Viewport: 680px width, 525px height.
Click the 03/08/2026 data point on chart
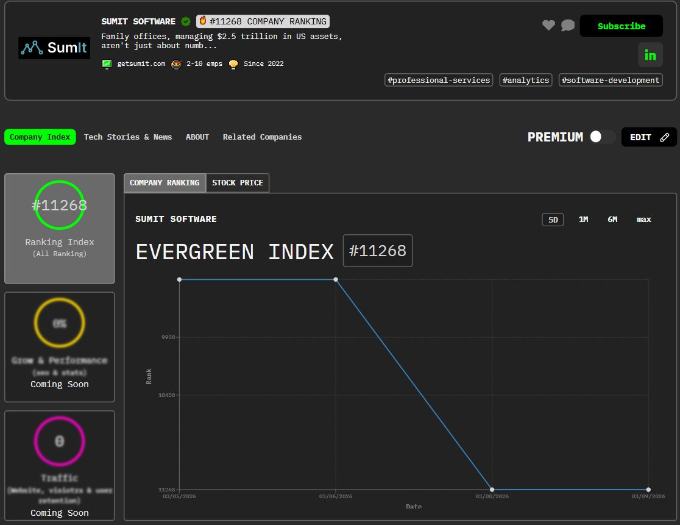492,490
